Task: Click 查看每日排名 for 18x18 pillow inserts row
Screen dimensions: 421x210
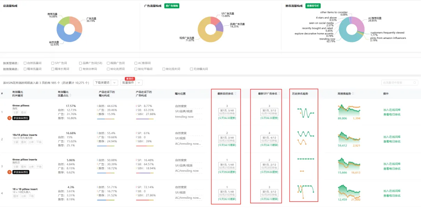Action: point(392,142)
